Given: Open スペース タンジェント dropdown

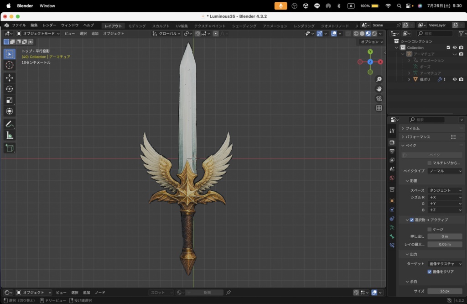Looking at the screenshot, I should pos(445,190).
